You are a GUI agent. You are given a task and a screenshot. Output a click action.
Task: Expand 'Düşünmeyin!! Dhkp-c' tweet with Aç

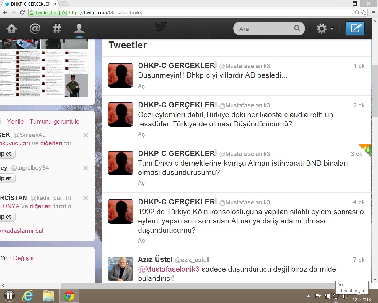(141, 86)
